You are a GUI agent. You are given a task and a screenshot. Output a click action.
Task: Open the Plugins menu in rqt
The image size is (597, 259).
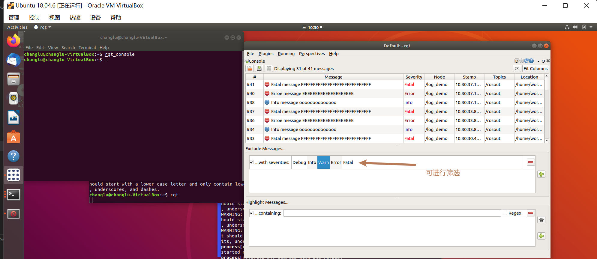point(266,54)
